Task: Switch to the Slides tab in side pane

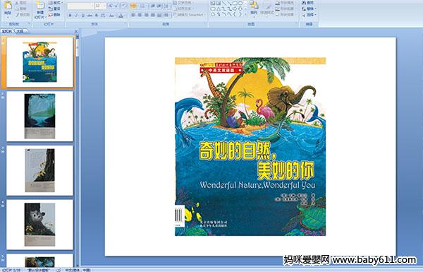Action: [7, 31]
